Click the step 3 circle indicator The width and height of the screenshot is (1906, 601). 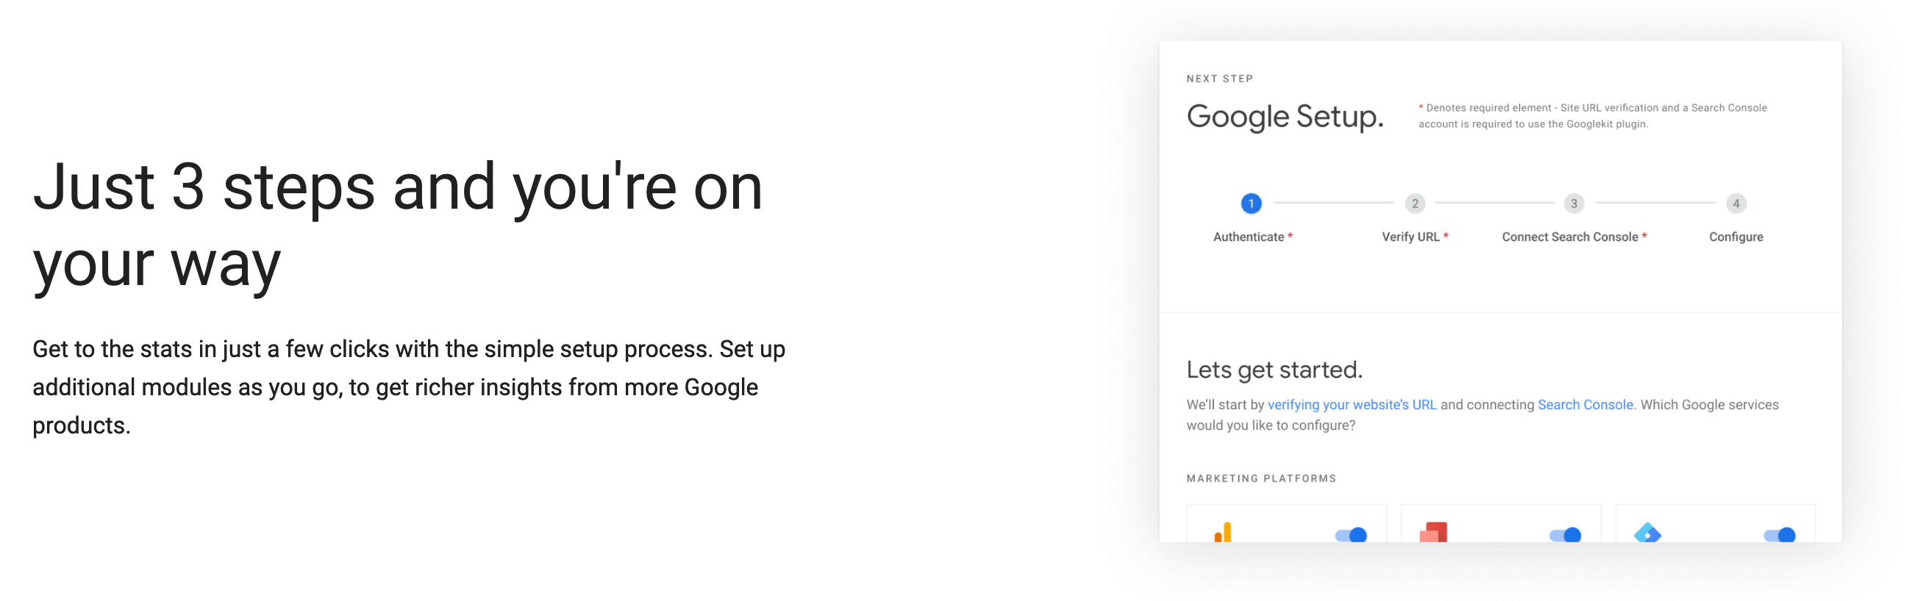click(1574, 204)
